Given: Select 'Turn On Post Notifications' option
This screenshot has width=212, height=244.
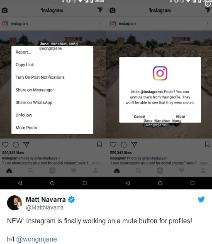Looking at the screenshot, I should pyautogui.click(x=40, y=77).
